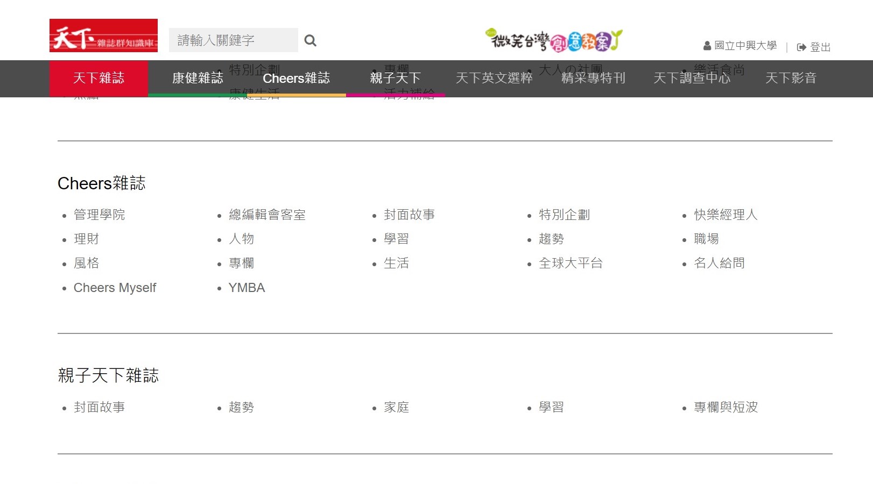Screen dimensions: 873x484
Task: Open 封面故事 under Cheers雜誌
Action: click(409, 215)
